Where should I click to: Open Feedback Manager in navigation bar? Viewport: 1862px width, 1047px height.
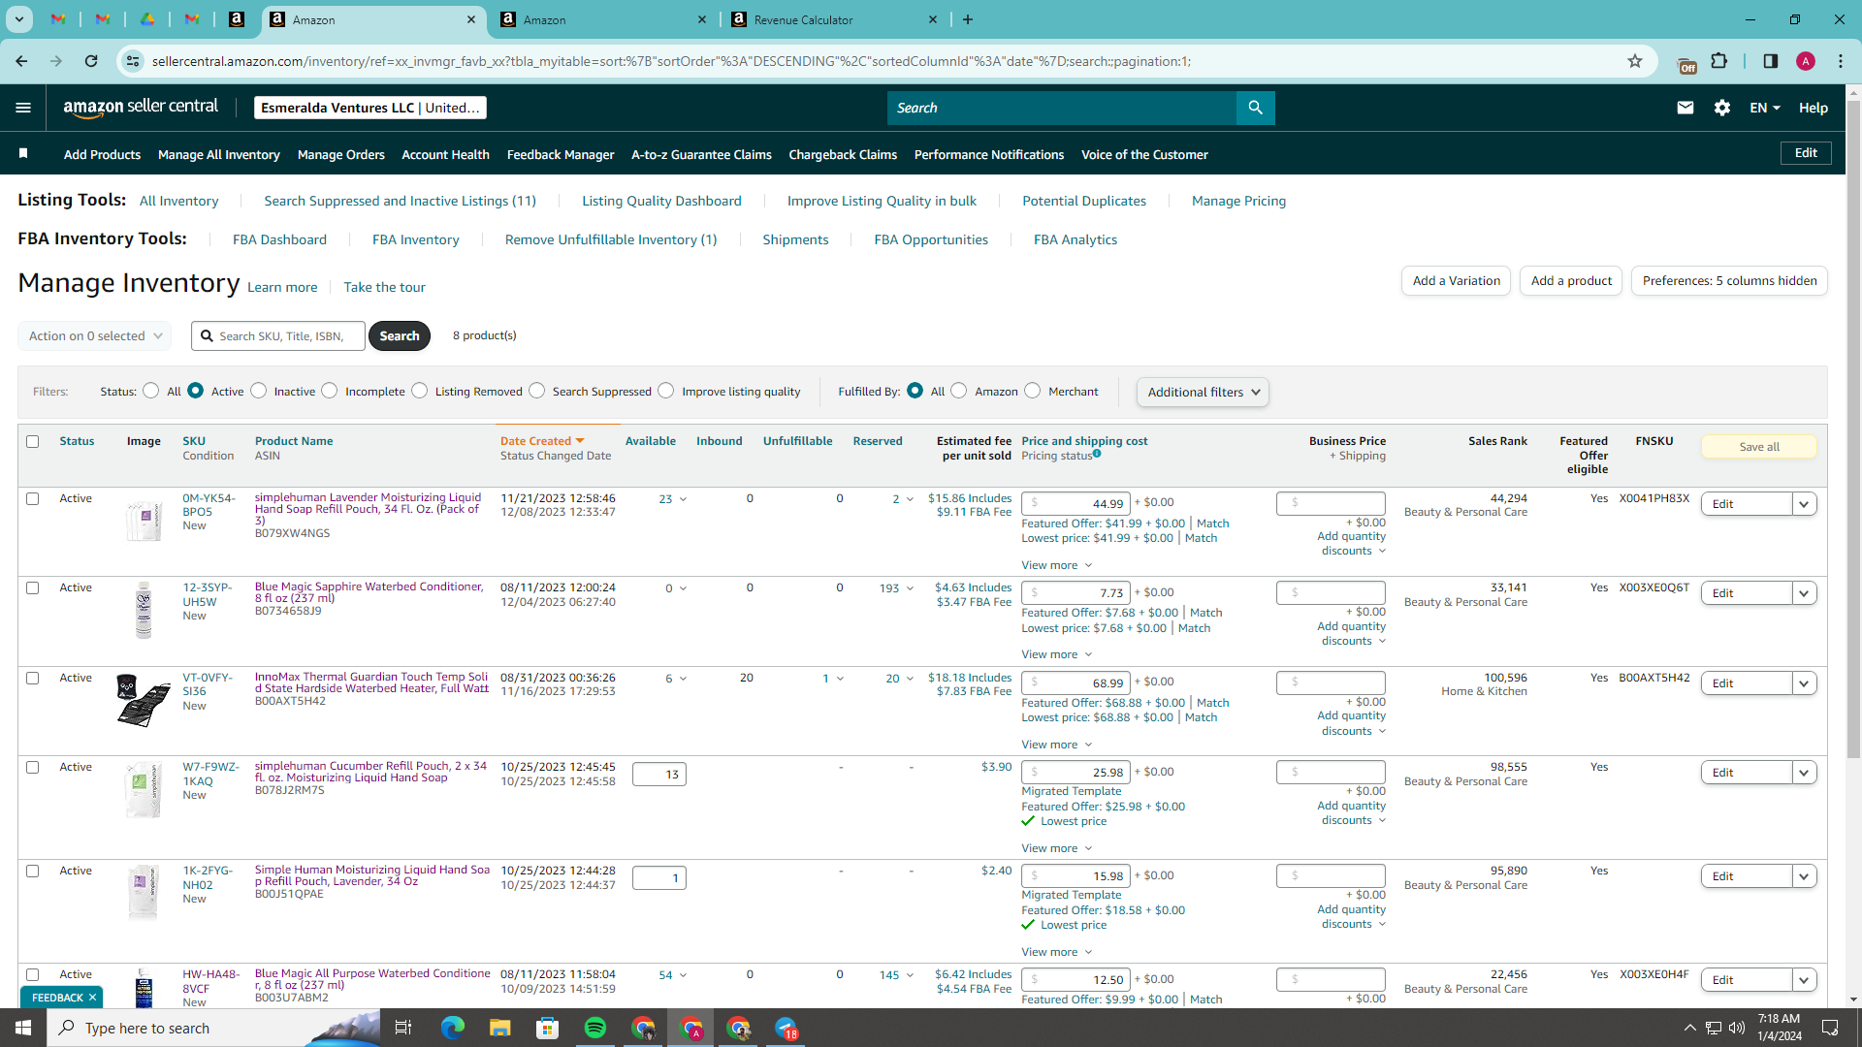coord(561,154)
